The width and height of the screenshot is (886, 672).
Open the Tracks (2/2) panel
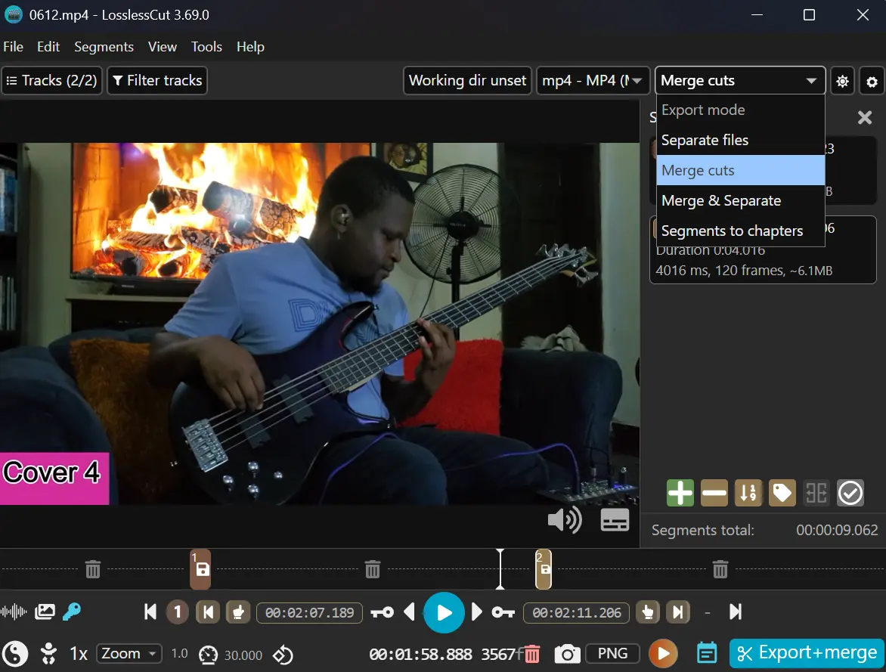tap(52, 81)
